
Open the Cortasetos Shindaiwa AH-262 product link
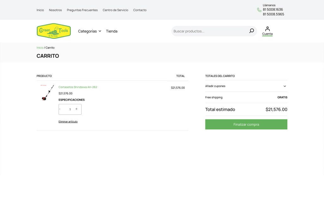pos(78,87)
